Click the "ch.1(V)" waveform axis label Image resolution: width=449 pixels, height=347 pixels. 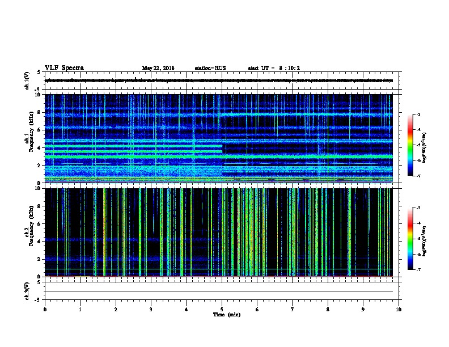point(27,81)
